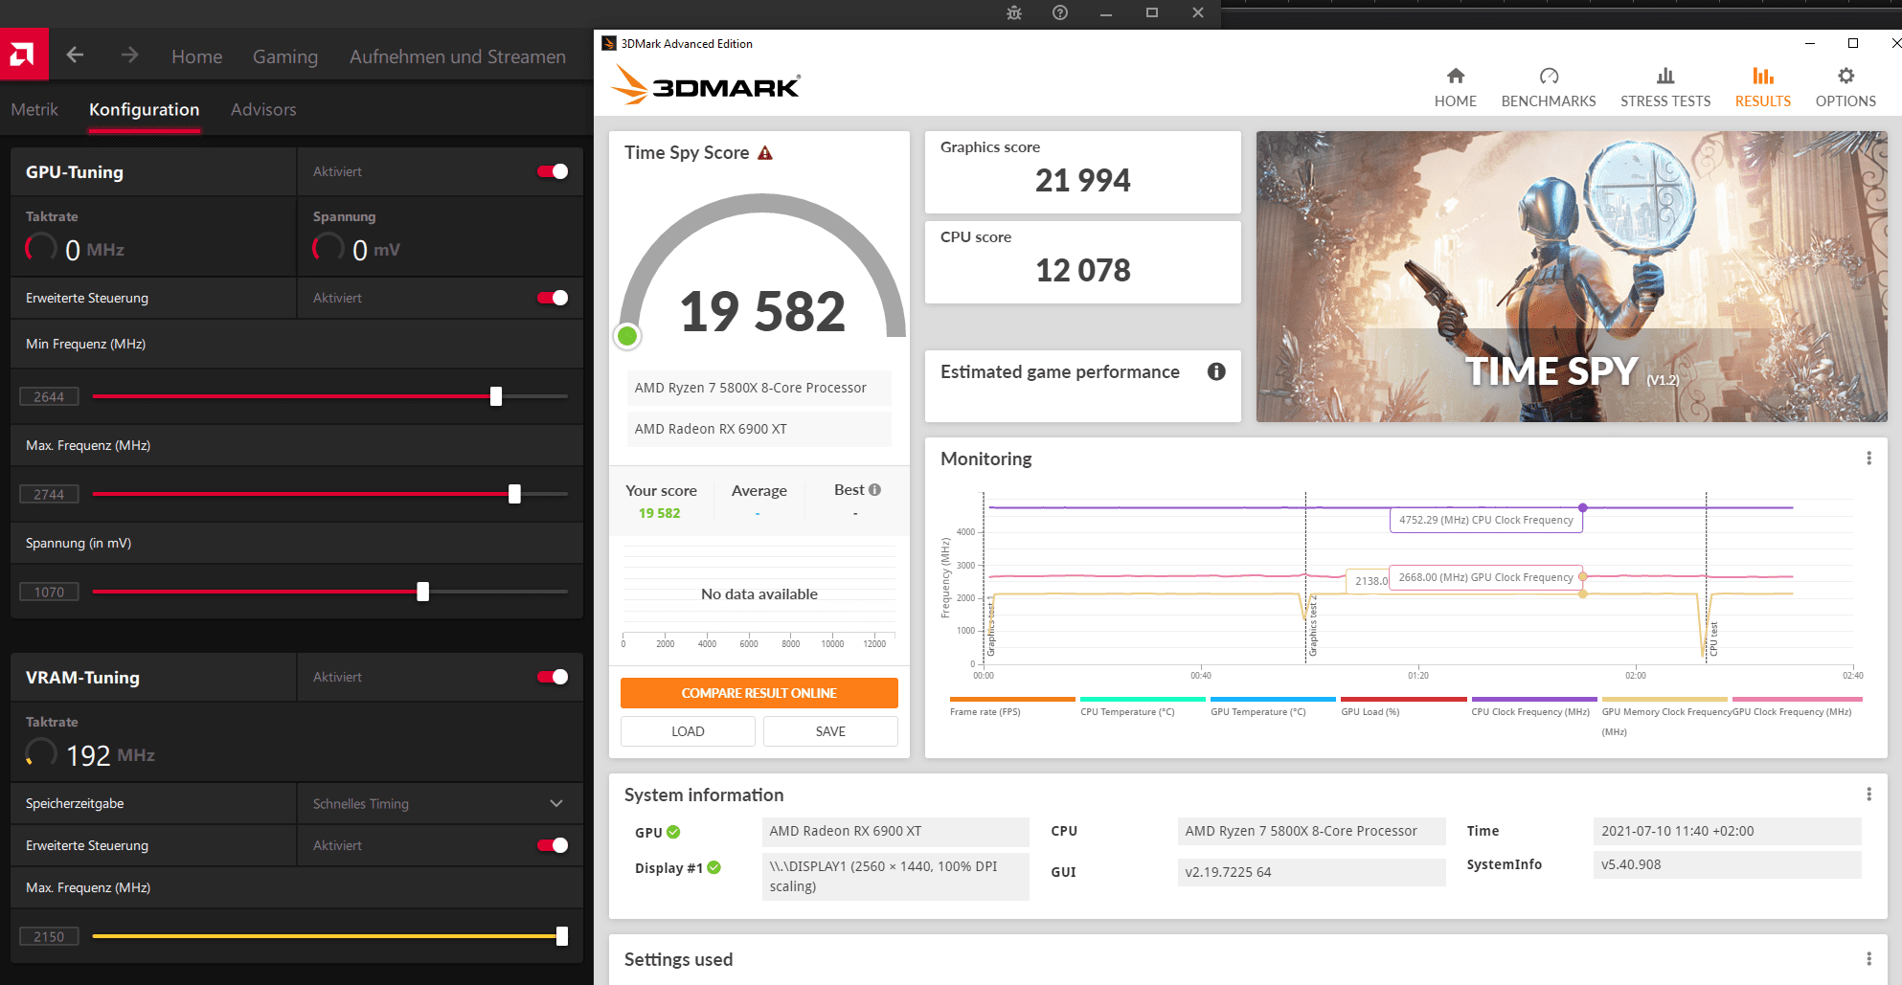The image size is (1902, 985).
Task: Click the Max. Frequenz 2744 value field
Action: [49, 494]
